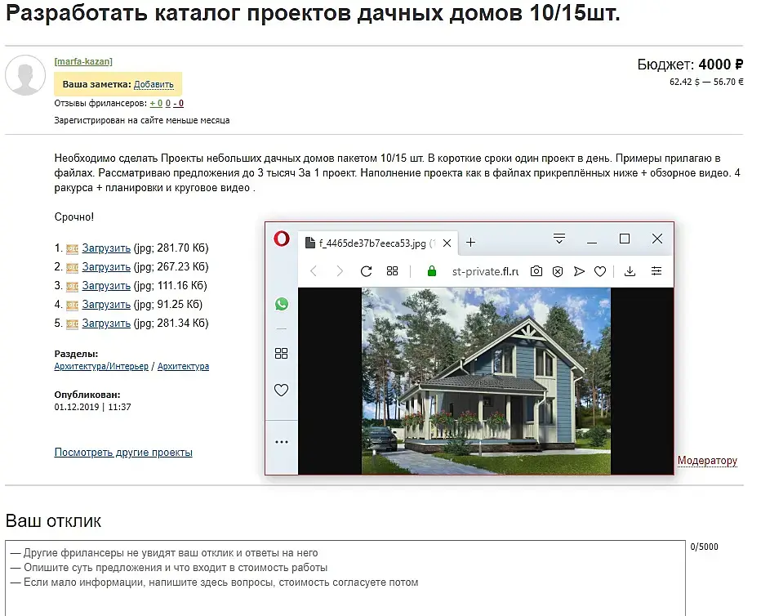This screenshot has width=761, height=616.
Task: Follow Посмотреть другие проекты link
Action: click(x=123, y=453)
